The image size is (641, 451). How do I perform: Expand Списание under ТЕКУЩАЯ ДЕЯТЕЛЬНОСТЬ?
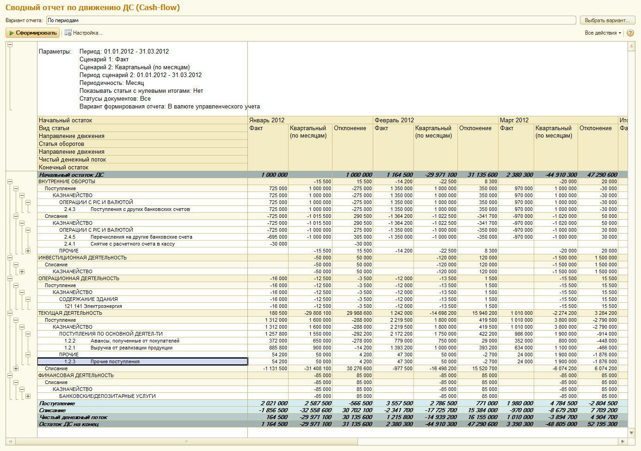point(16,369)
